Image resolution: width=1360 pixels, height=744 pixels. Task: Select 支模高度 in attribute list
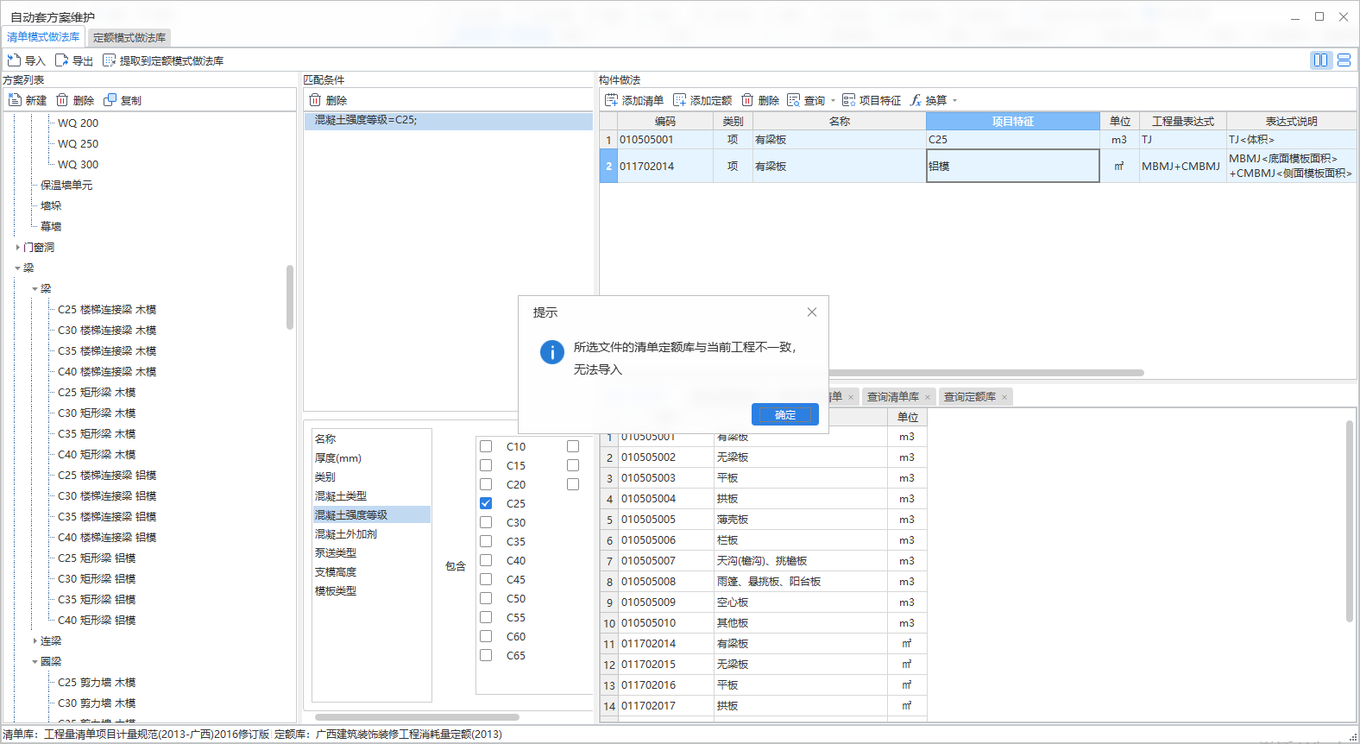point(371,571)
